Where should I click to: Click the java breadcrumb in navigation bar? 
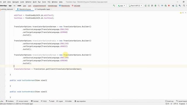pos(25,6)
